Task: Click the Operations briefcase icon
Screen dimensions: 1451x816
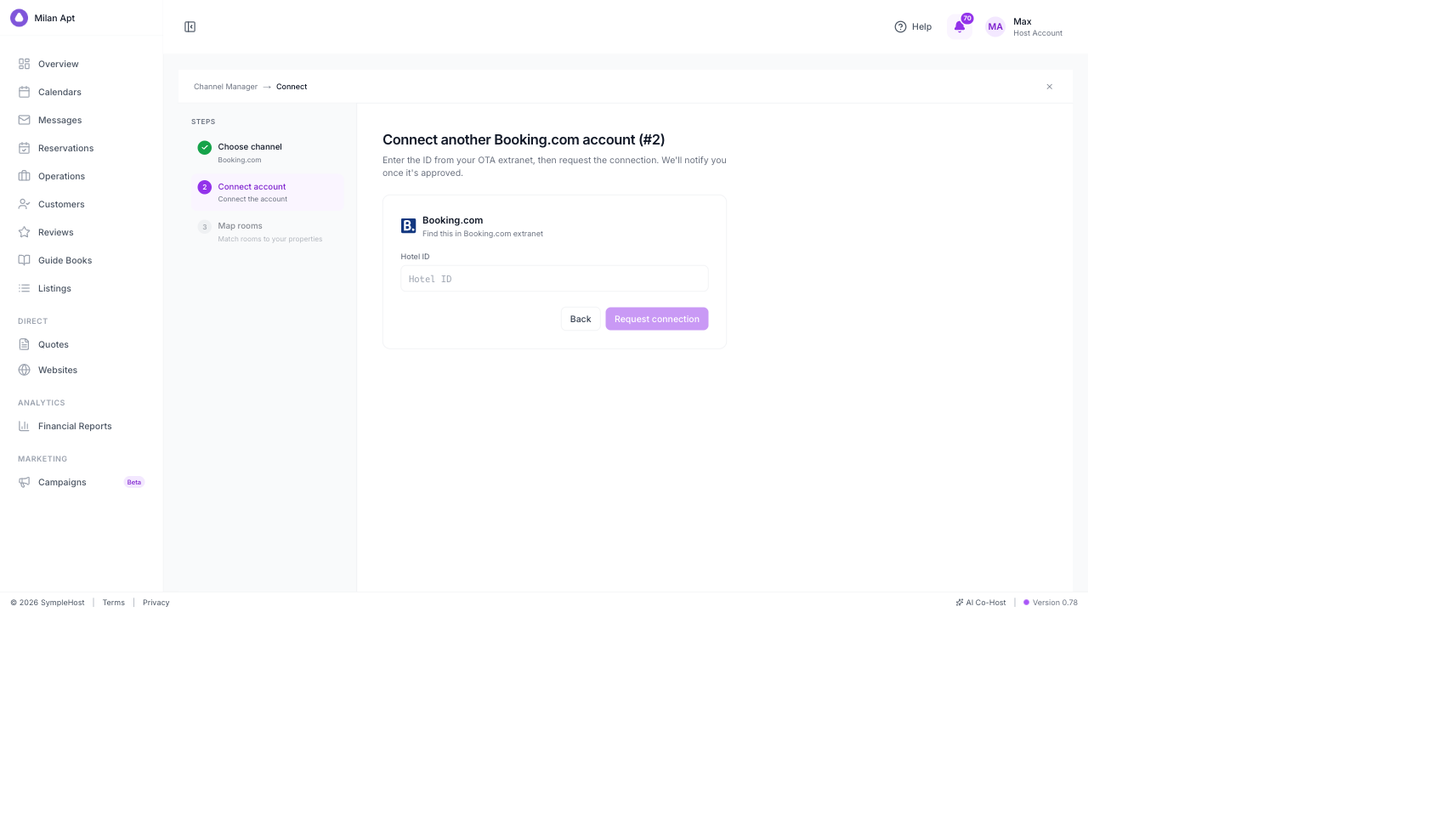Action: point(24,176)
